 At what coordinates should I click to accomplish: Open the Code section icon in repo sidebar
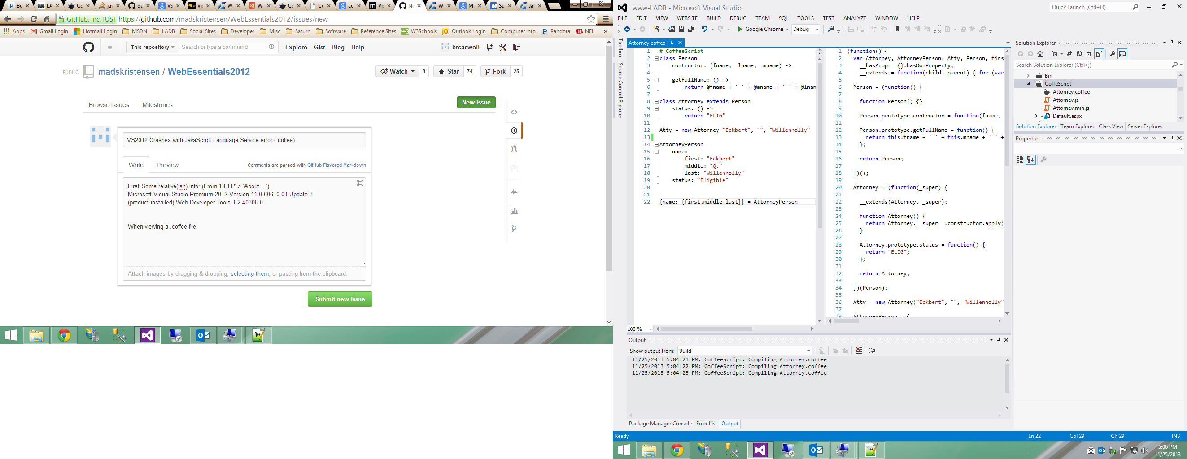tap(514, 113)
